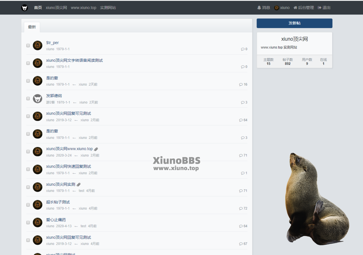Click avatar beside 文字转语音阅读测试 thread

(38, 63)
